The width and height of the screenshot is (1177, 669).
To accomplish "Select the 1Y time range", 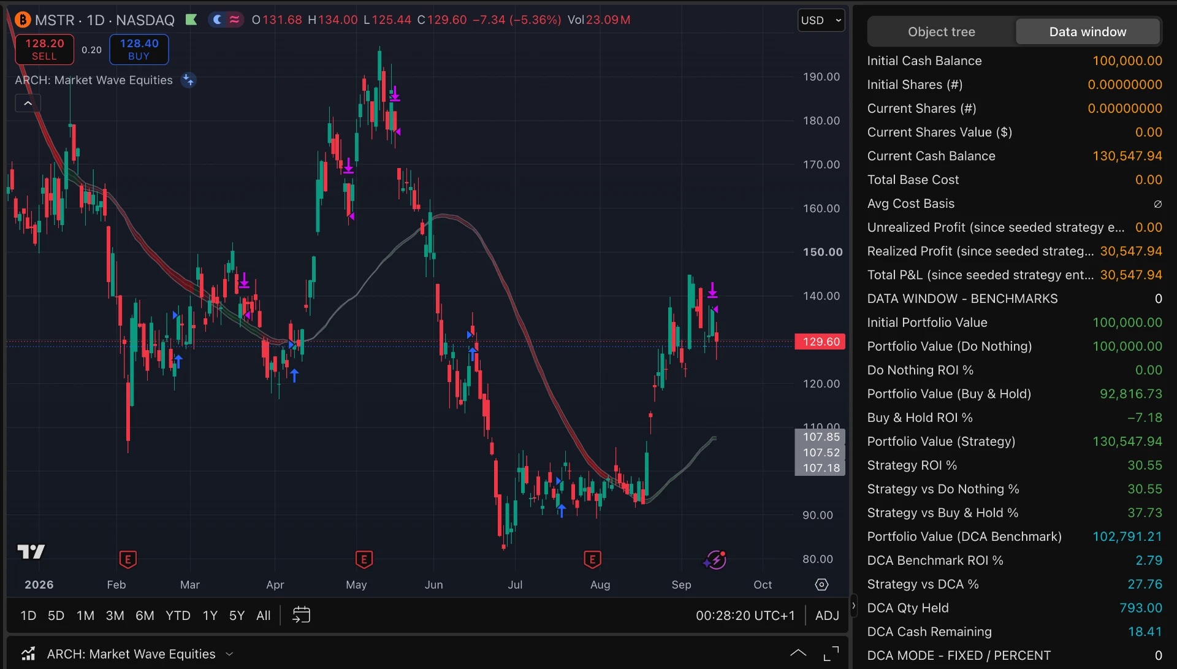I will tap(210, 615).
